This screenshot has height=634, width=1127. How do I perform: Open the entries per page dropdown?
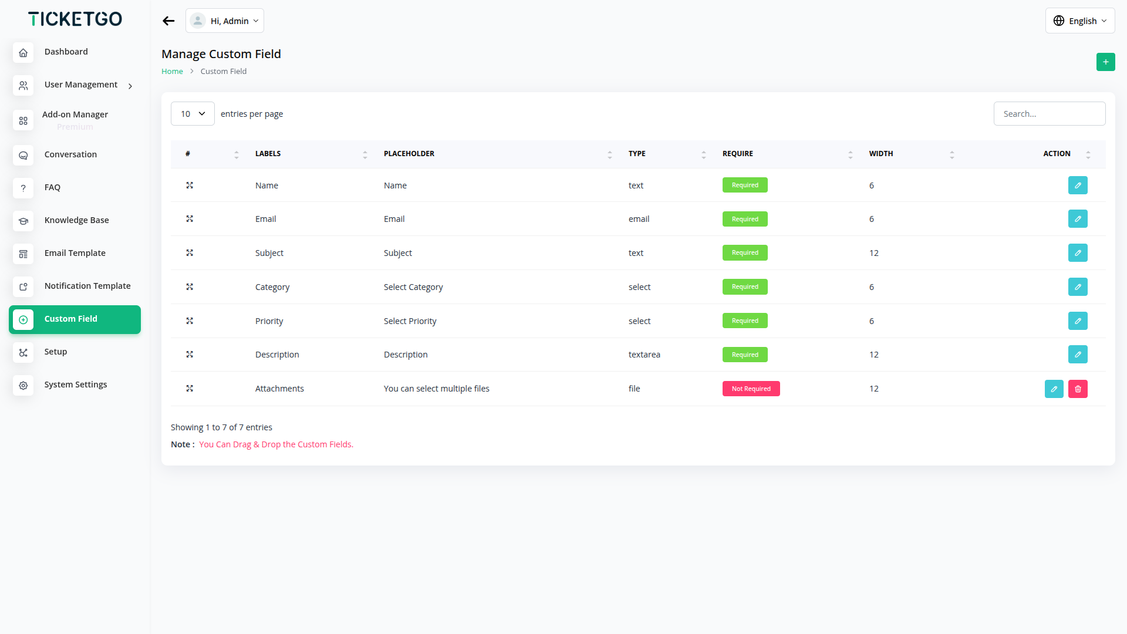193,114
